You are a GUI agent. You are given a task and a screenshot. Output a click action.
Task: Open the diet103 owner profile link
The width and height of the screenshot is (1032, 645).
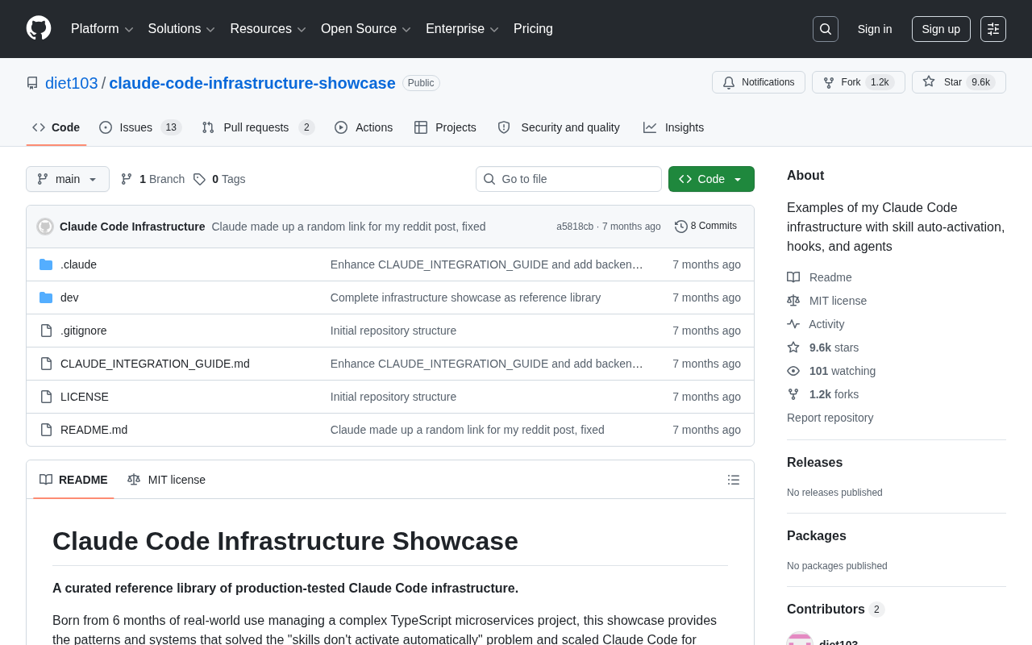coord(72,83)
